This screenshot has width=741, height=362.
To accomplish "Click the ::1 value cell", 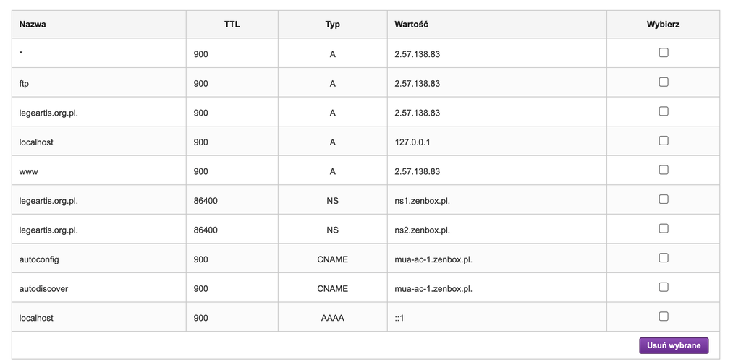I will pyautogui.click(x=496, y=316).
